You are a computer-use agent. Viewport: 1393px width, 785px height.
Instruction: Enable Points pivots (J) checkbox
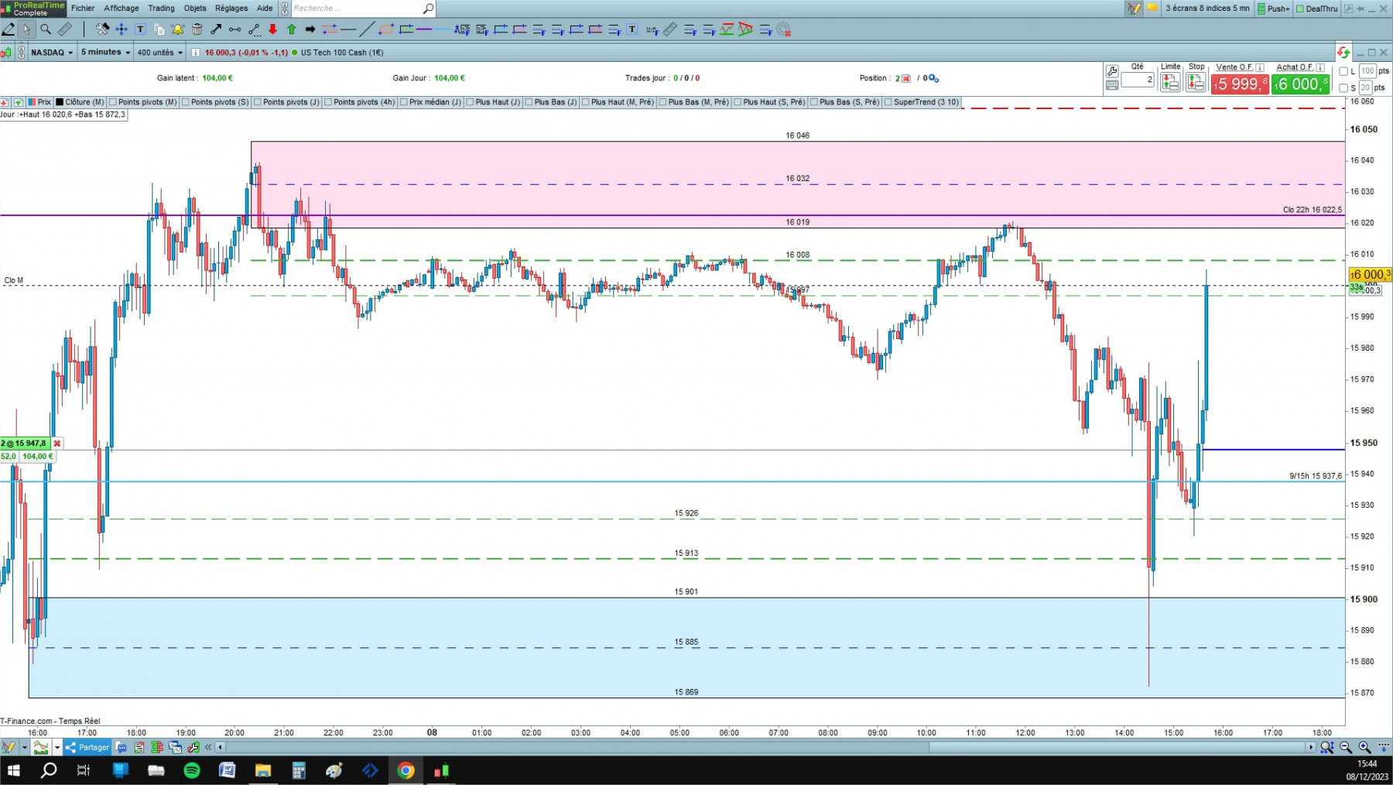point(258,102)
